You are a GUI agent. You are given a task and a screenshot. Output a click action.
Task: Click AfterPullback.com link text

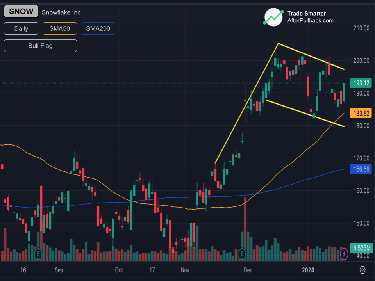(x=311, y=21)
